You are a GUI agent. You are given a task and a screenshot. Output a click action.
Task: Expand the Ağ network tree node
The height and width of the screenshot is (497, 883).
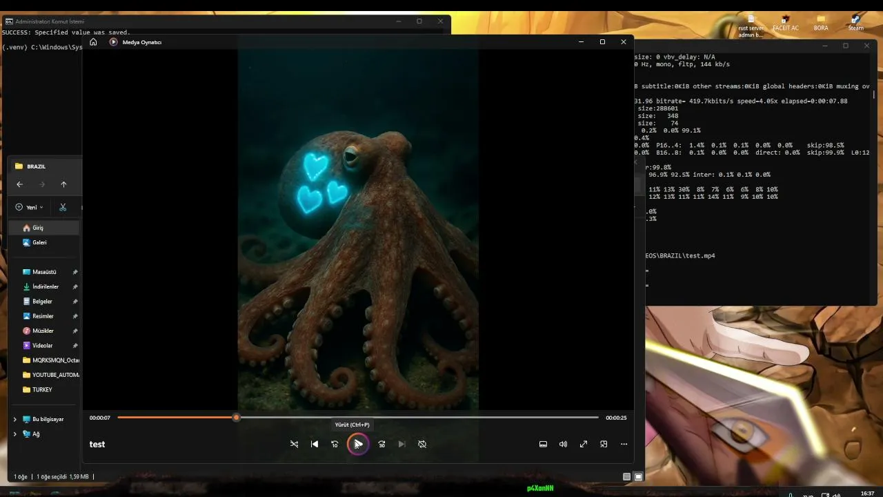pos(14,434)
